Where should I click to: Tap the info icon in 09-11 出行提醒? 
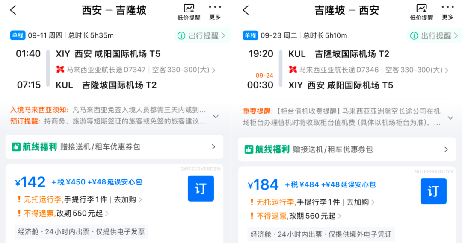click(x=181, y=36)
